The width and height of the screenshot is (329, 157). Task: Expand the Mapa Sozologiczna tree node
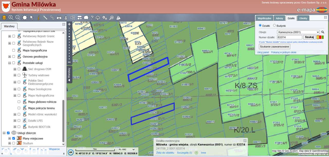click(15, 89)
